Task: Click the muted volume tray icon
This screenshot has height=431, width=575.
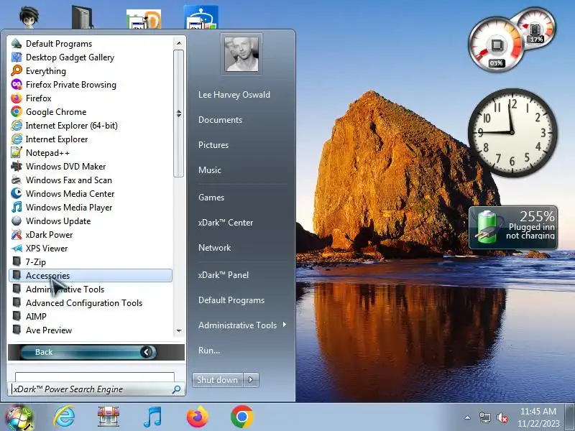Action: point(502,417)
